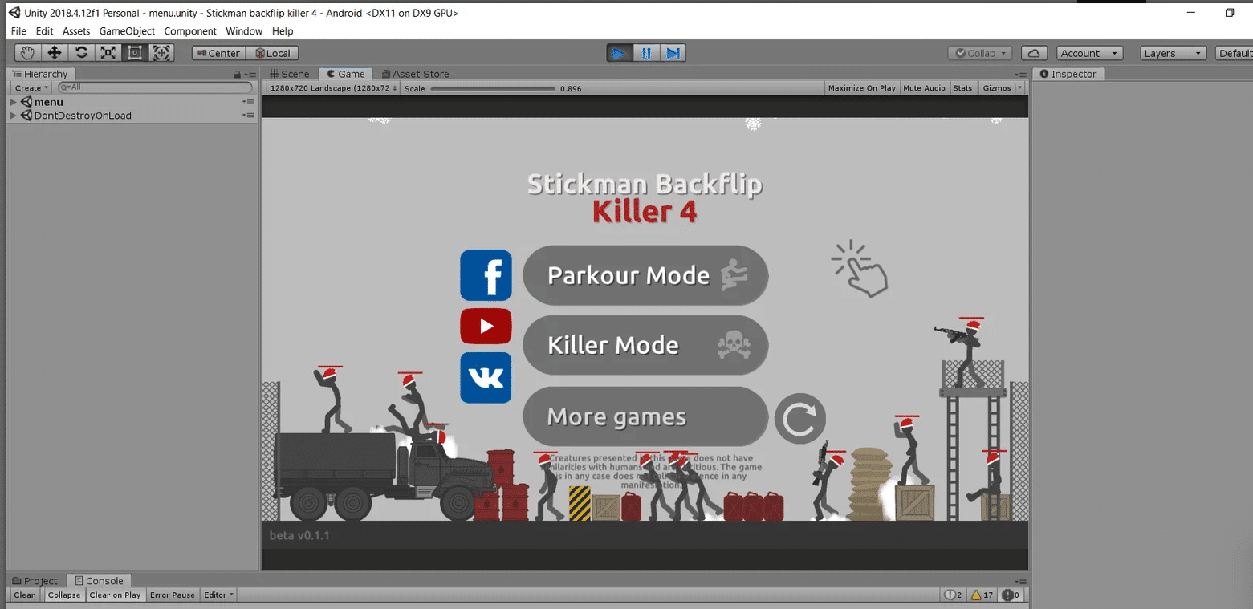This screenshot has height=609, width=1253.
Task: Switch to the Scene tab
Action: [289, 73]
